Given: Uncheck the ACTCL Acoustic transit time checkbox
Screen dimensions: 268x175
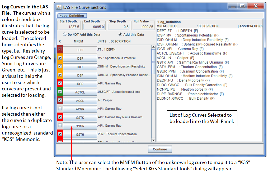Looking at the screenshot, I should point(60,92).
